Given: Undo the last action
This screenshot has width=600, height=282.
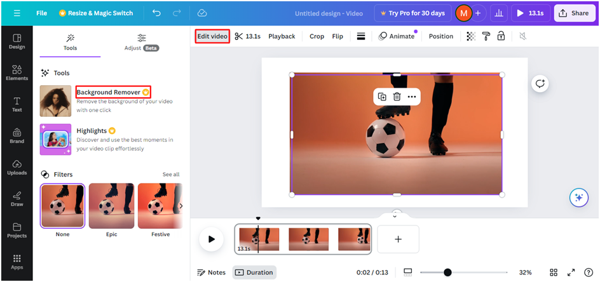Looking at the screenshot, I should [x=156, y=13].
